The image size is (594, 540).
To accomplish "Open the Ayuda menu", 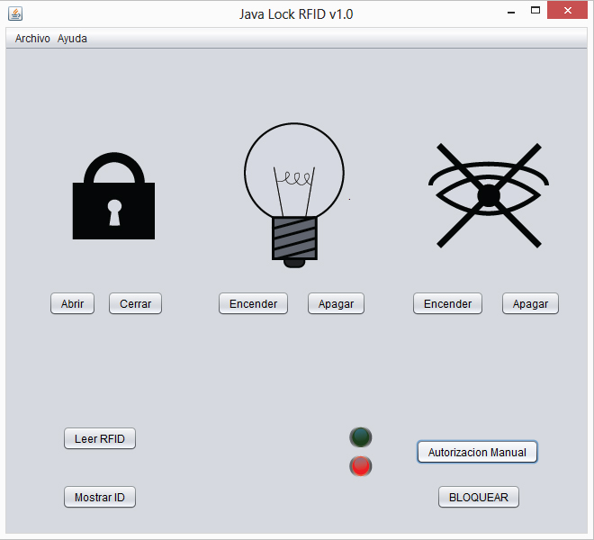I will (x=72, y=39).
